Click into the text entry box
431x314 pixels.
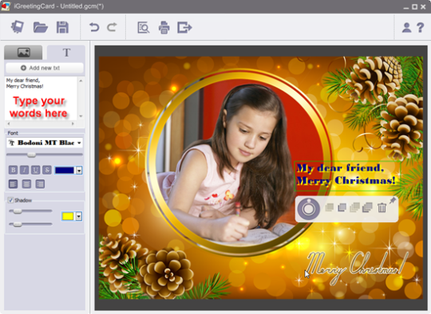[x=42, y=98]
